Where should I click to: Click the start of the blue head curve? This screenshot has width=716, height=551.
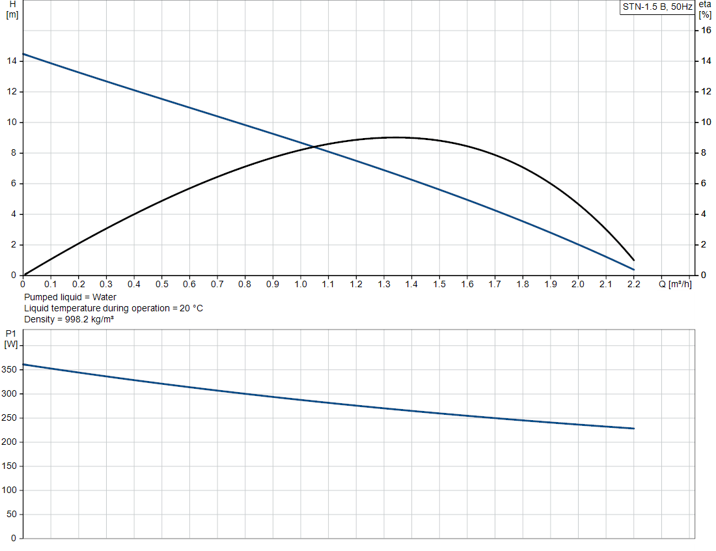coord(23,54)
